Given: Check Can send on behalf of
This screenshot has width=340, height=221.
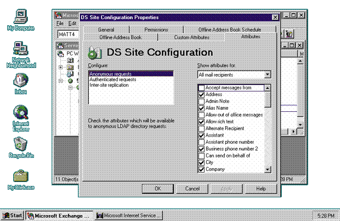Looking at the screenshot, I should (x=201, y=156).
